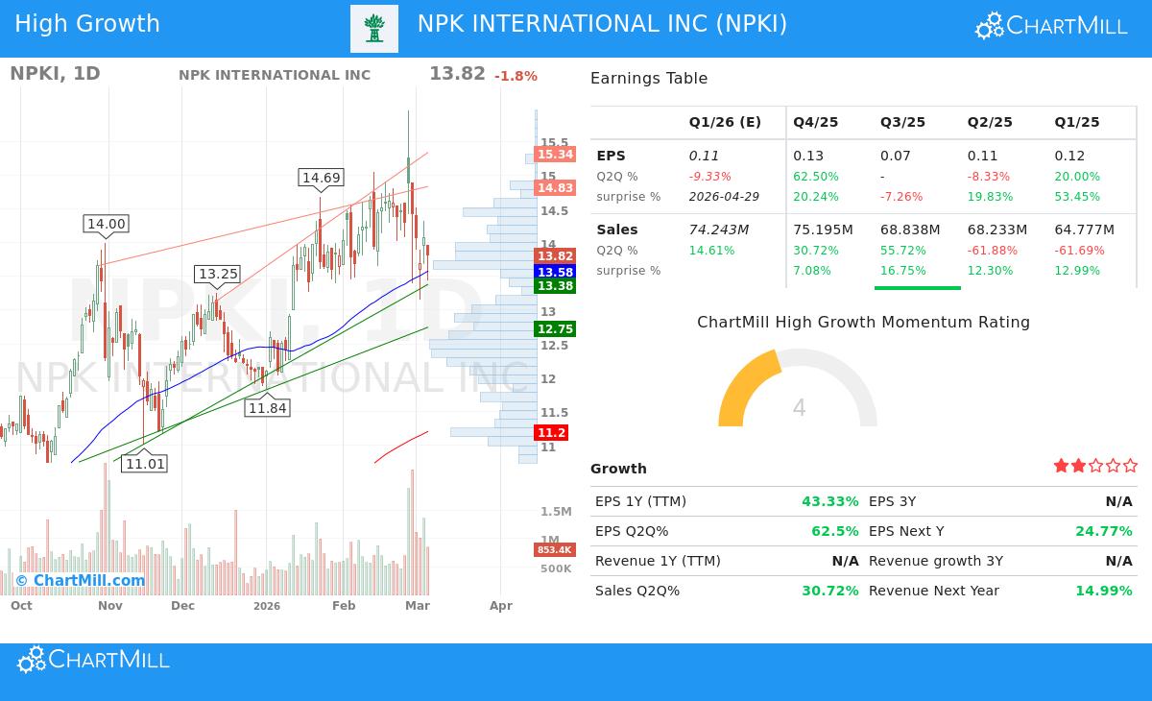Image resolution: width=1152 pixels, height=701 pixels.
Task: Expand the EPS row in Earnings Table
Action: point(612,156)
